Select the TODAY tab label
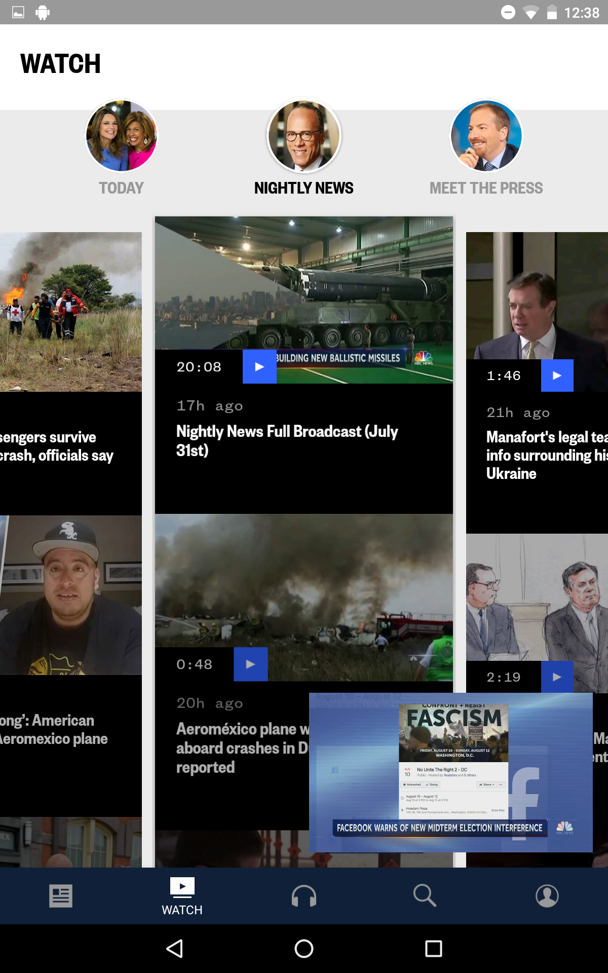608x973 pixels. click(122, 188)
